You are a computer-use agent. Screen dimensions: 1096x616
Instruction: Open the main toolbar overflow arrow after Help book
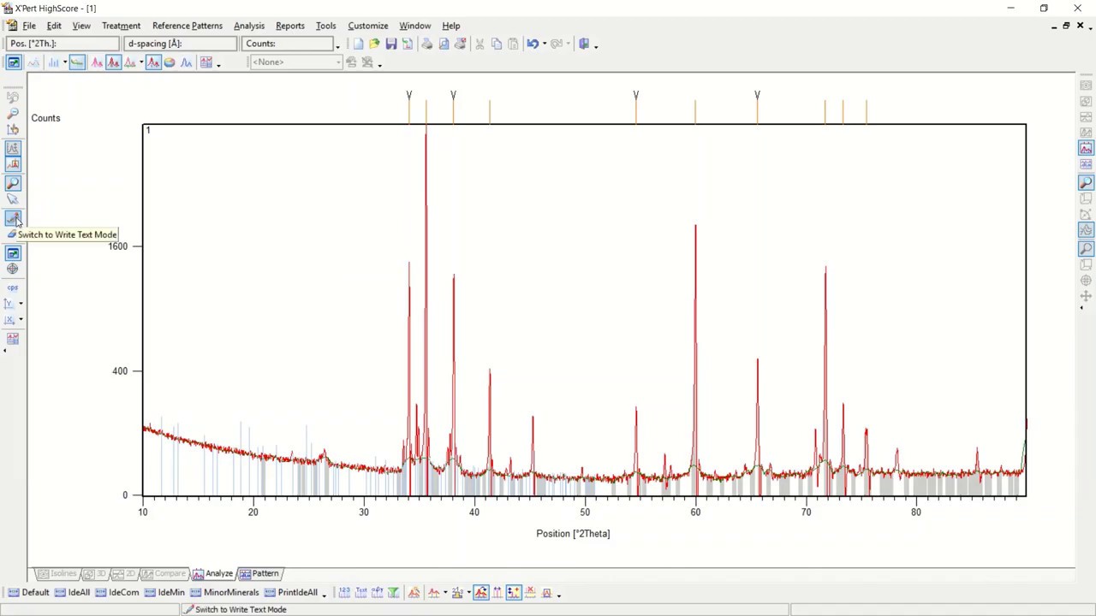coord(596,45)
